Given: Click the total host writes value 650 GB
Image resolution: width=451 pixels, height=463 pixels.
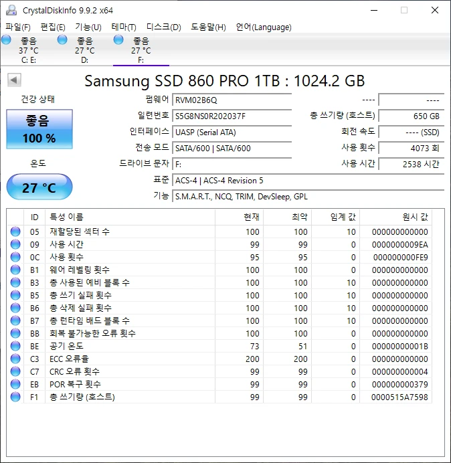Looking at the screenshot, I should (x=411, y=116).
